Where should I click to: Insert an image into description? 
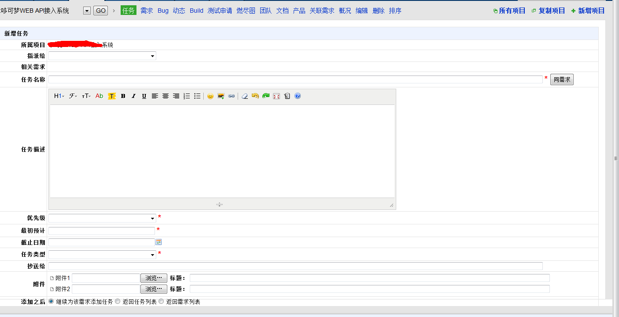tap(221, 96)
